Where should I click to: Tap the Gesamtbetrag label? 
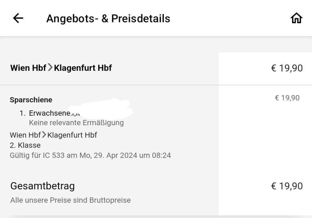42,186
